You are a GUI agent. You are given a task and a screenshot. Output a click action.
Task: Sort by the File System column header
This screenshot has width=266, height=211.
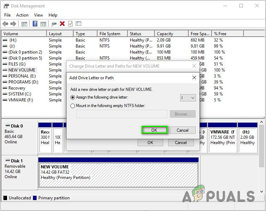click(x=113, y=33)
